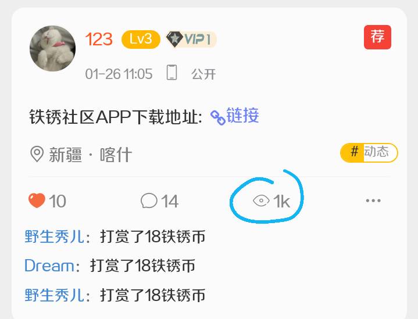Tap the phone device icon
The height and width of the screenshot is (319, 418).
[172, 72]
